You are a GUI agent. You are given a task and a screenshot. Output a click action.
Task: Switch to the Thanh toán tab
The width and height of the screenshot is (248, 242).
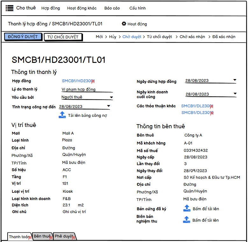[x=20, y=237]
